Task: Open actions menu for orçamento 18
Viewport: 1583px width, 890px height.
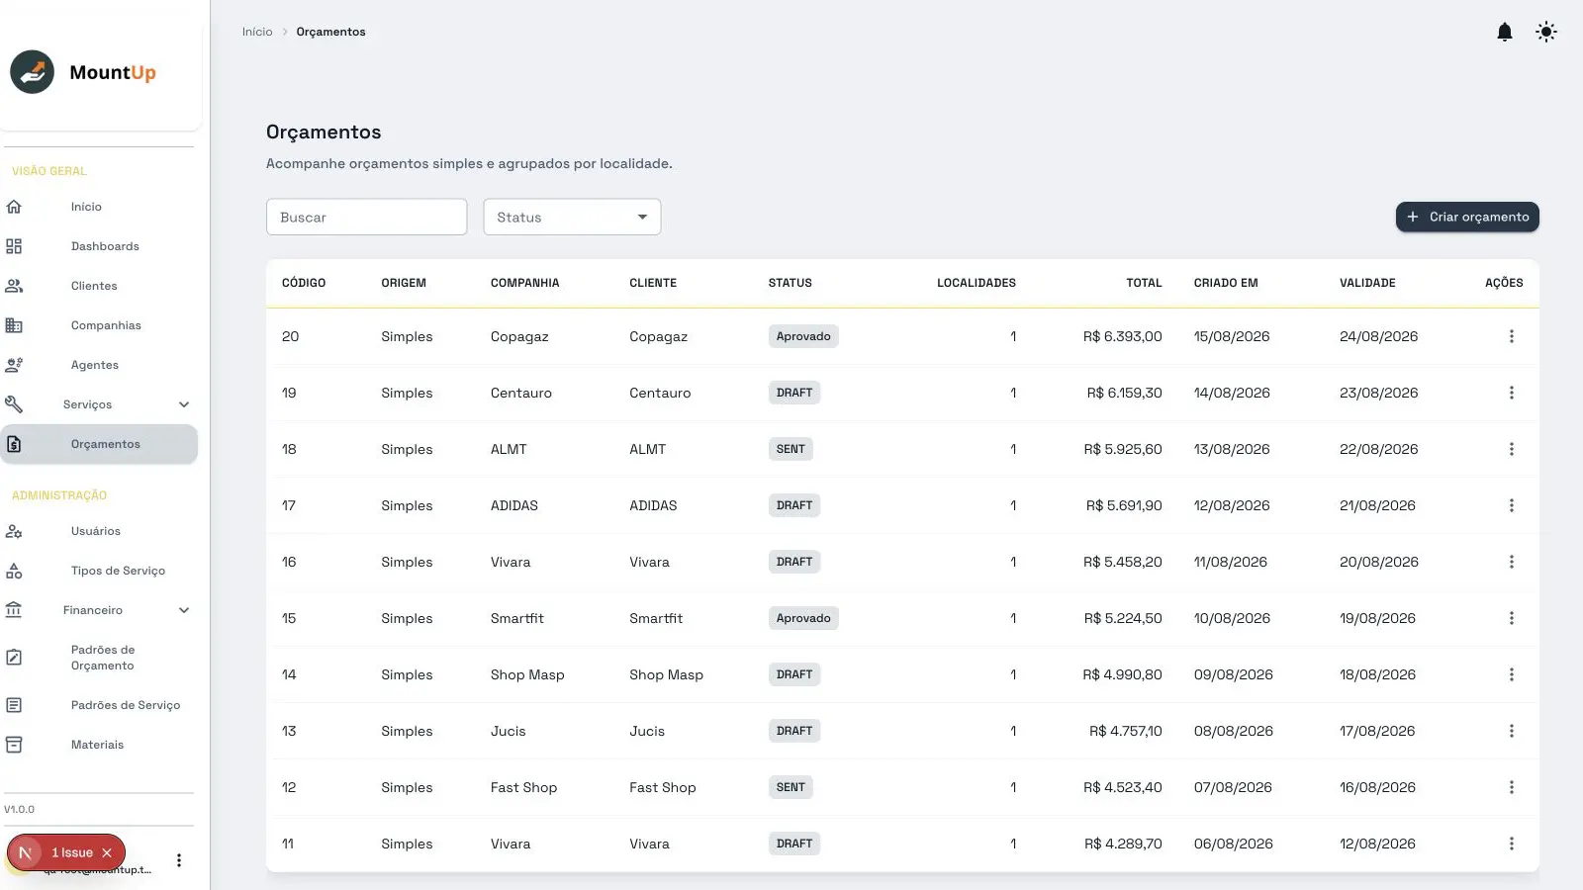Action: tap(1511, 449)
